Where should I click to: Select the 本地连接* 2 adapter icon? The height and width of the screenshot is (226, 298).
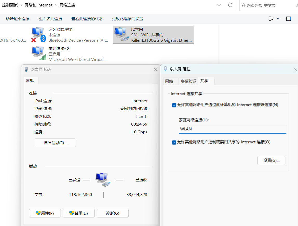39,53
